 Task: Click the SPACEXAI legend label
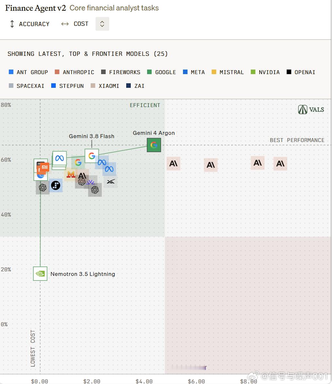(x=30, y=86)
